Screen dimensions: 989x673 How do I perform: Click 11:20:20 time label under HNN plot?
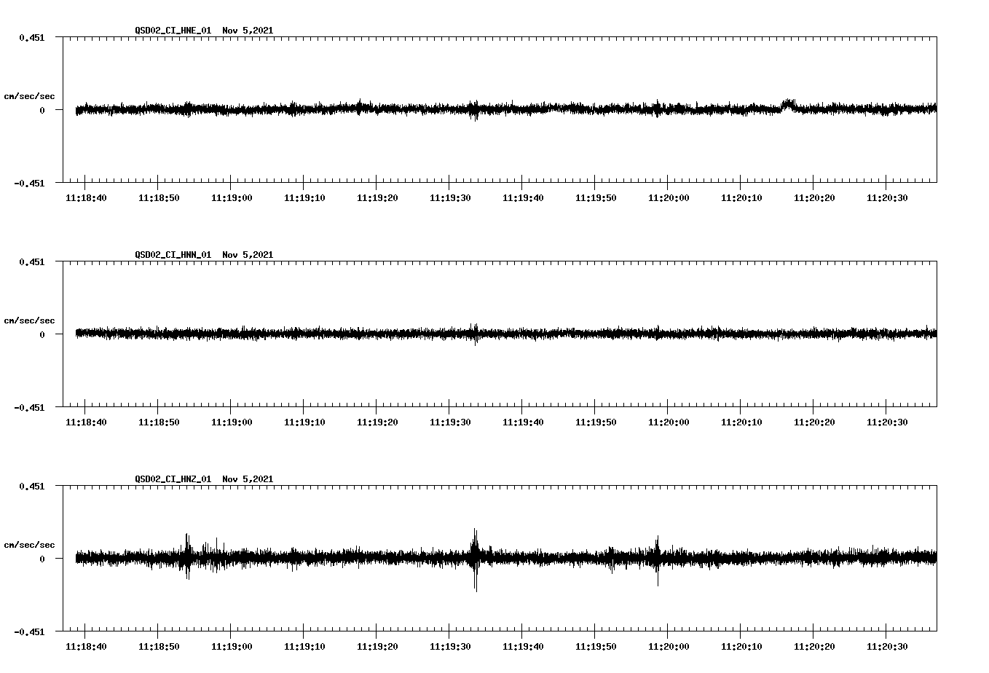[814, 422]
